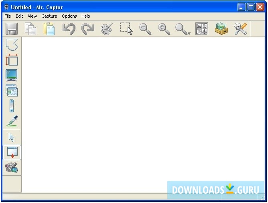
Task: Click the Zoom Out magnifier
Action: click(x=145, y=29)
